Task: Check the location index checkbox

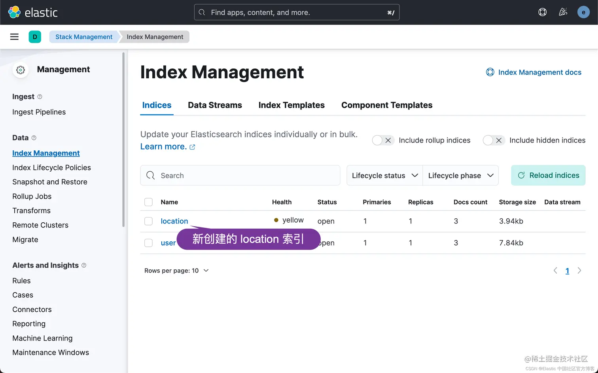Action: click(x=148, y=221)
